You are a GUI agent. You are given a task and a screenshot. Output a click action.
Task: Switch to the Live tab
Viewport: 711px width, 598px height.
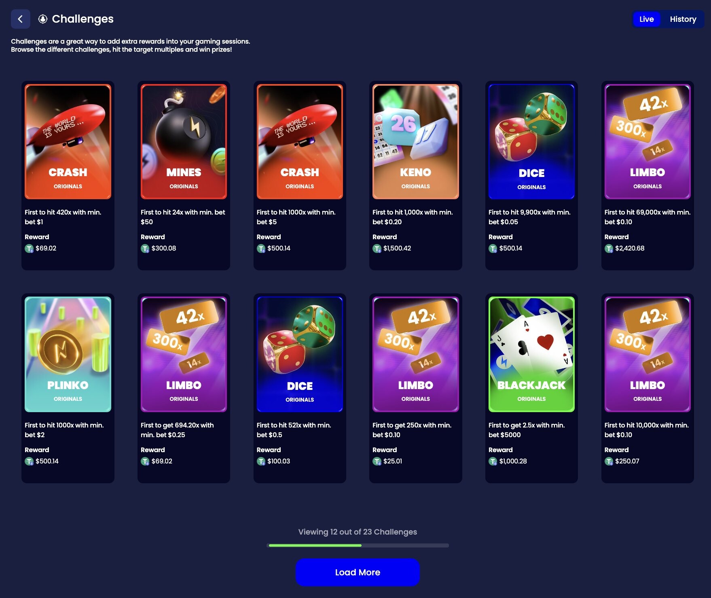[646, 19]
